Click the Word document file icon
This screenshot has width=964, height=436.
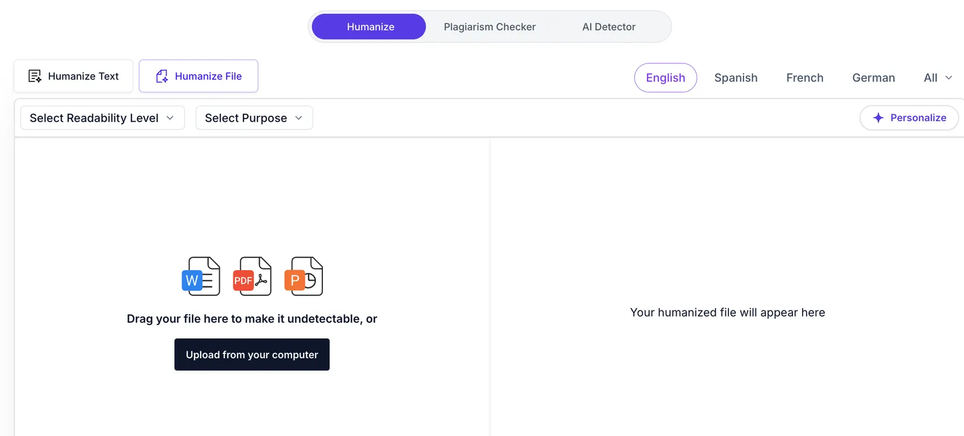coord(201,276)
